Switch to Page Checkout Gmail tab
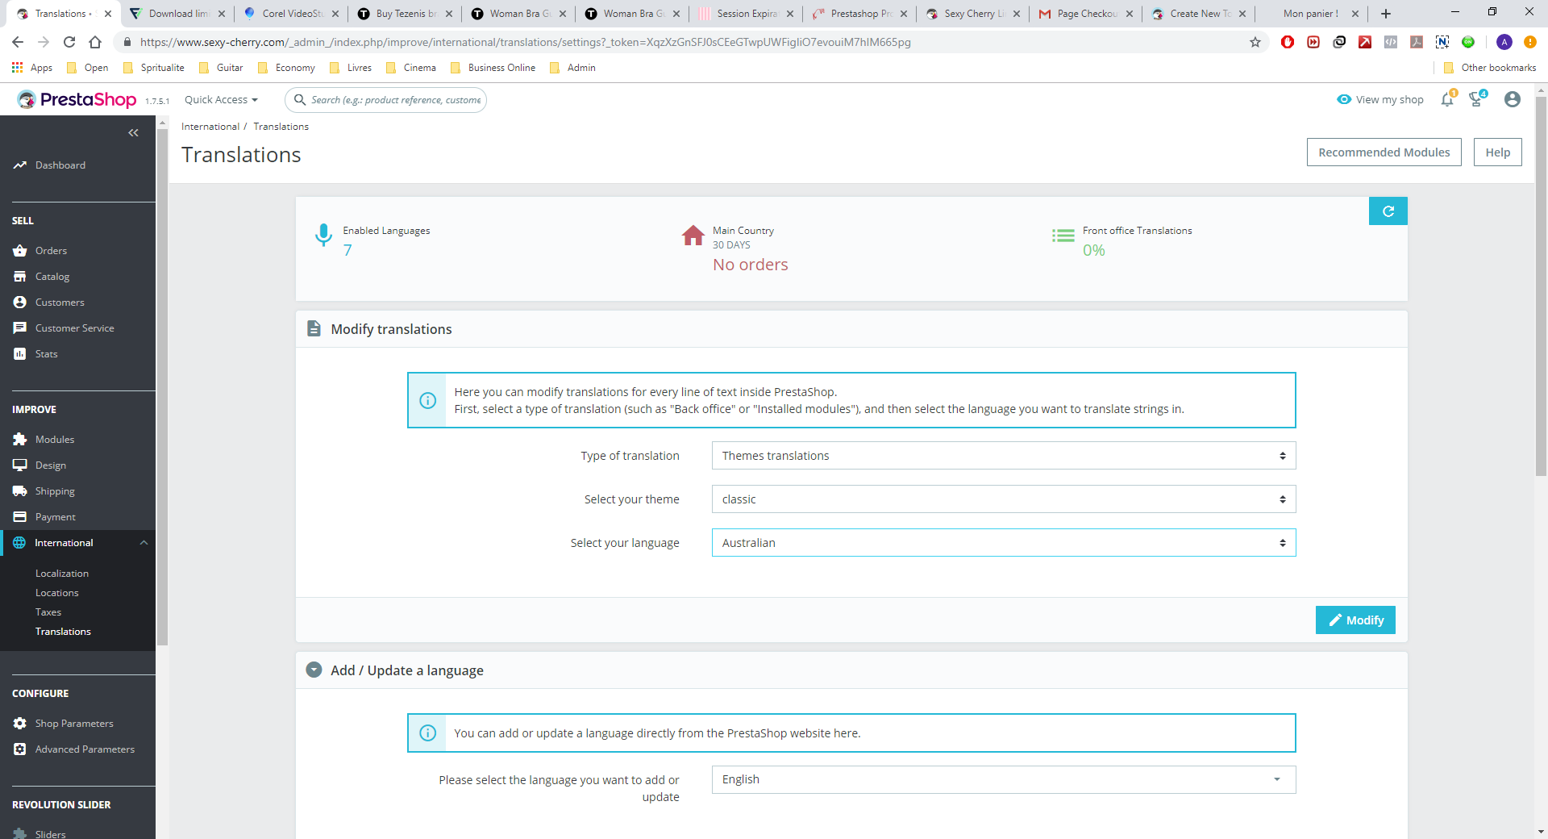1548x839 pixels. 1085,14
